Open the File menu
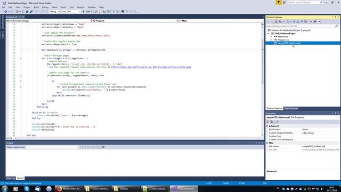The image size is (341, 192). click(3, 7)
